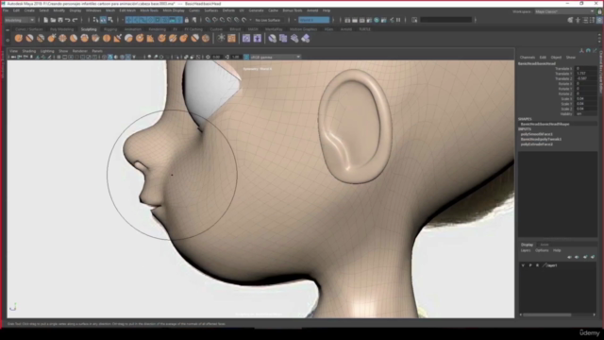Viewport: 604px width, 340px height.
Task: Click the snowflake Convert to Frozen icon
Action: pos(221,38)
